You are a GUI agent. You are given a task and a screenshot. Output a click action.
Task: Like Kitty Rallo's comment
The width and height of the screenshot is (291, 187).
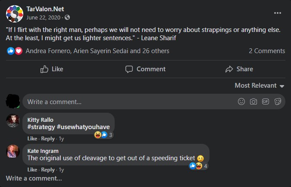click(x=32, y=139)
